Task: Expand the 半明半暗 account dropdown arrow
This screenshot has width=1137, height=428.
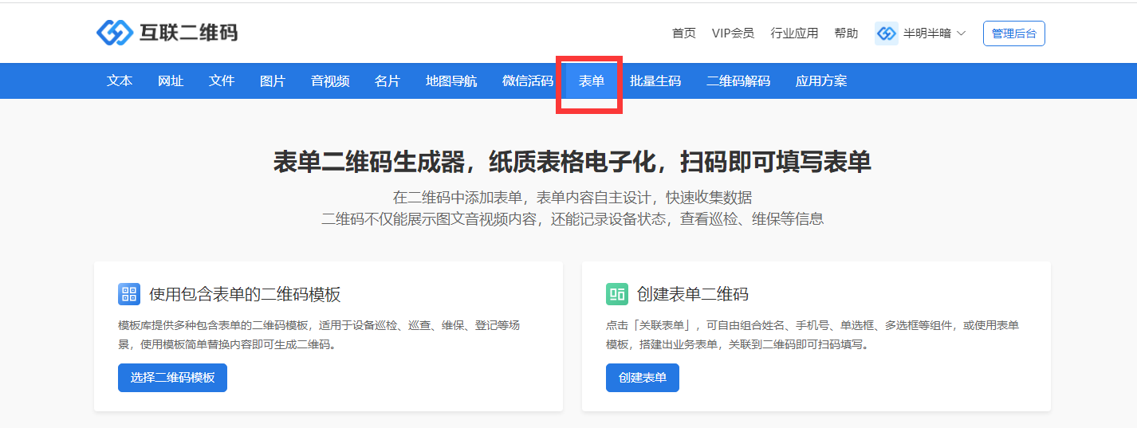Action: 961,33
